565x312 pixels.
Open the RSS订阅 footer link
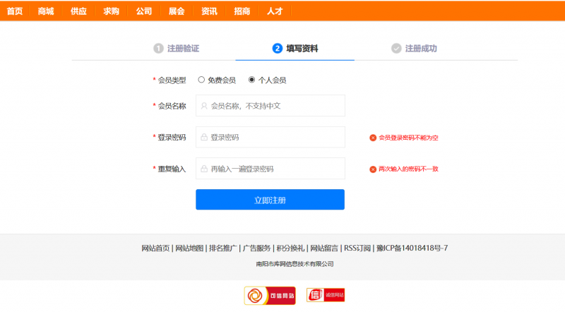pos(357,248)
